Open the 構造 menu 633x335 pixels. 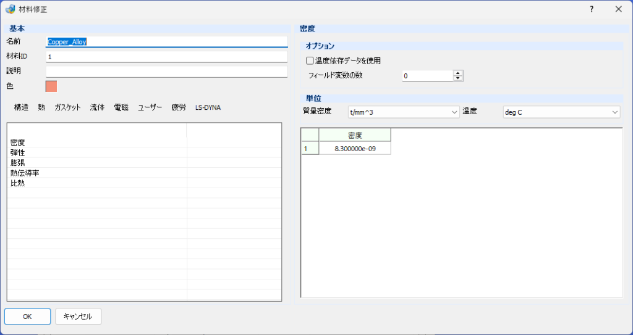click(x=22, y=107)
